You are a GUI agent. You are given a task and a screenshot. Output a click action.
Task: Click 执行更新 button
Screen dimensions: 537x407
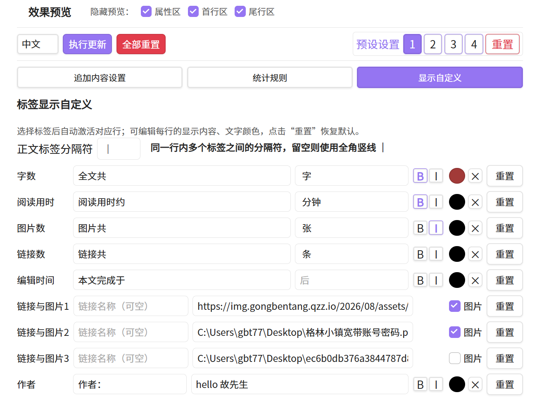(x=87, y=44)
